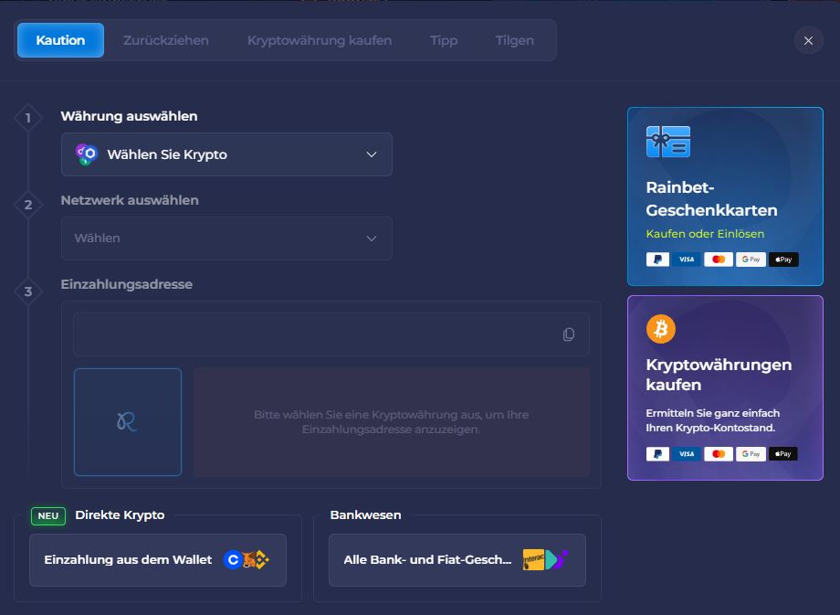Open the Wählen Sie Krypto dropdown
Image resolution: width=840 pixels, height=615 pixels.
pyautogui.click(x=226, y=154)
